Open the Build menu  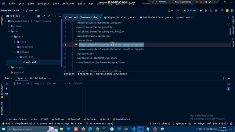(x=82, y=4)
